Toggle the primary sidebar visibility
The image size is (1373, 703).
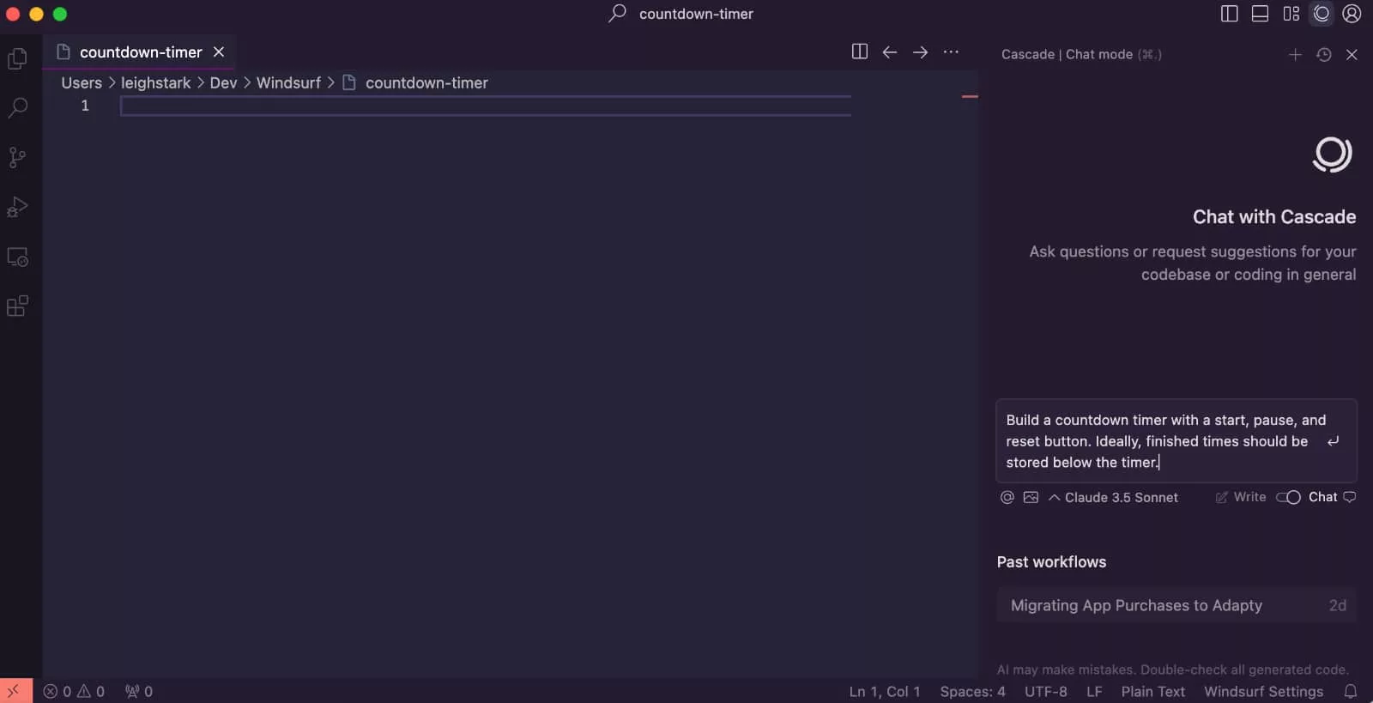(x=1229, y=14)
